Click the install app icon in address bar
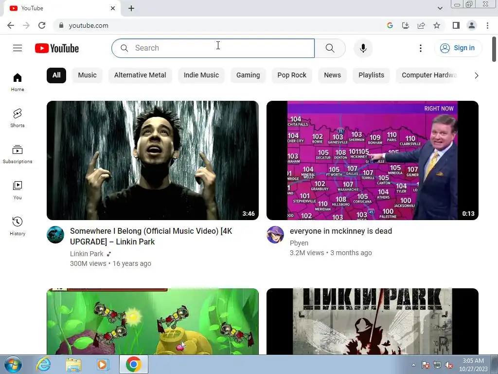The height and width of the screenshot is (374, 498). pos(406,25)
